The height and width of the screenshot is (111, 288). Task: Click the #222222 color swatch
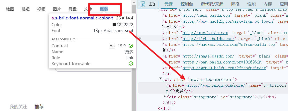tap(114, 25)
